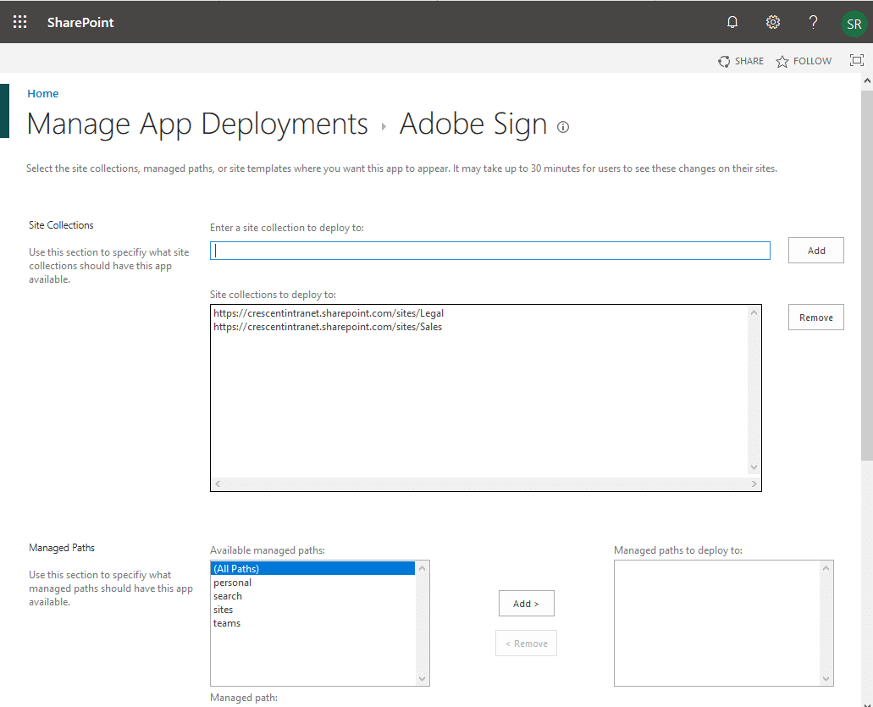Select the teams managed path
This screenshot has width=873, height=707.
226,622
